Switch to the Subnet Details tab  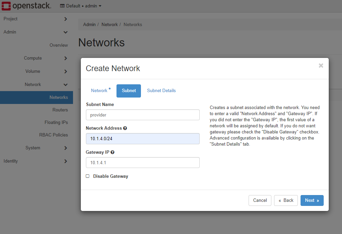click(x=161, y=91)
